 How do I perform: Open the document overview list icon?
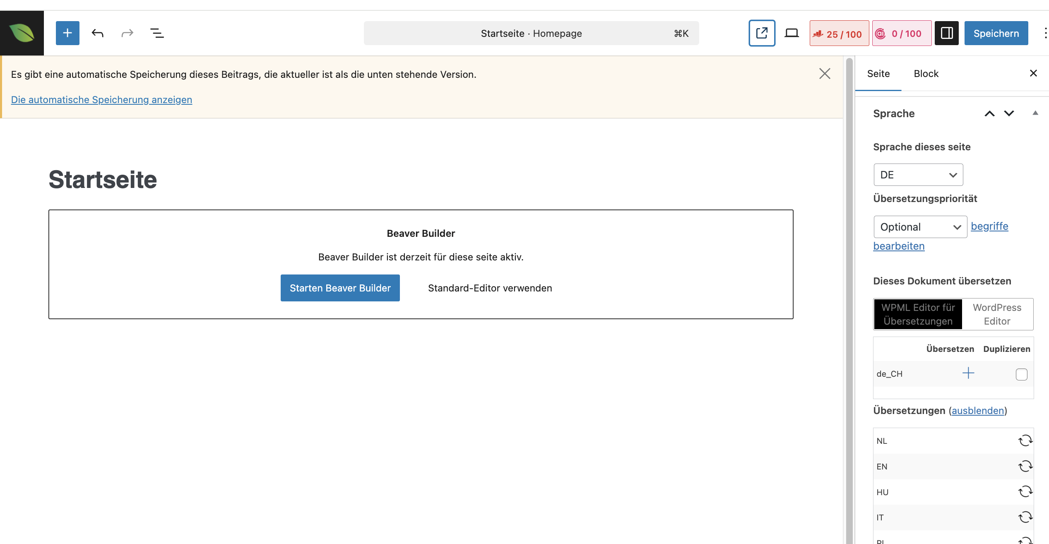[157, 33]
